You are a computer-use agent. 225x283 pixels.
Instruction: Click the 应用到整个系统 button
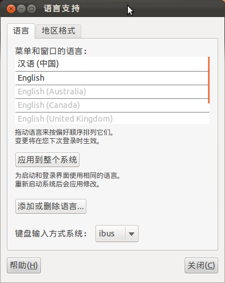pyautogui.click(x=47, y=160)
